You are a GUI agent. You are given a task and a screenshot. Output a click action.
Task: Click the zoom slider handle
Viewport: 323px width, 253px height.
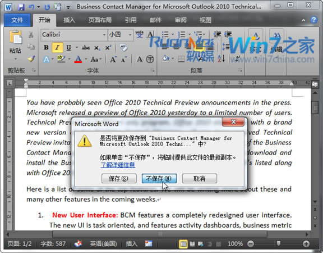278,243
